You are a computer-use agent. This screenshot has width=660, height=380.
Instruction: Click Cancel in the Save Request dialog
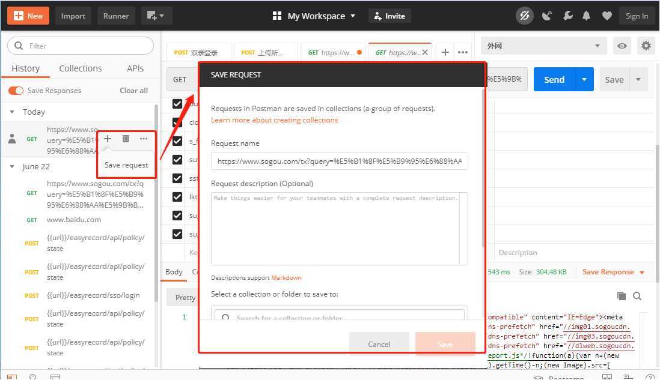pos(379,344)
